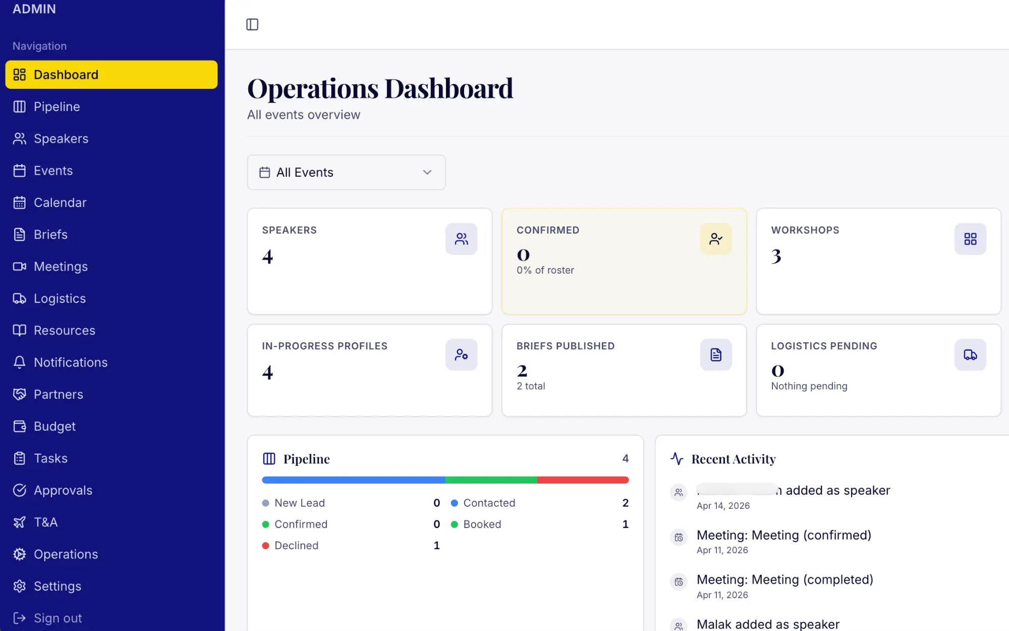This screenshot has width=1009, height=631.
Task: Click the Pipeline panel columns icon
Action: pyautogui.click(x=269, y=458)
